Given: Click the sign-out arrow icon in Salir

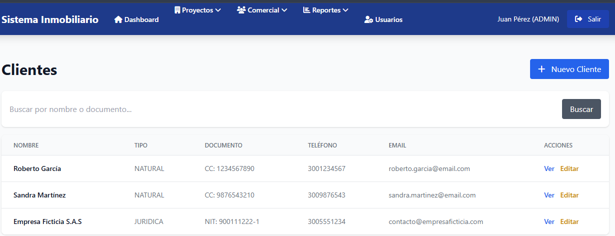Looking at the screenshot, I should coord(579,19).
